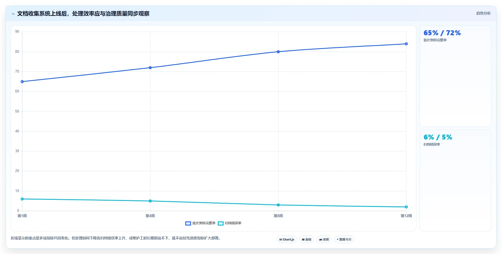Click the 第8周 completeness data point at 80
This screenshot has width=502, height=254.
(x=278, y=52)
